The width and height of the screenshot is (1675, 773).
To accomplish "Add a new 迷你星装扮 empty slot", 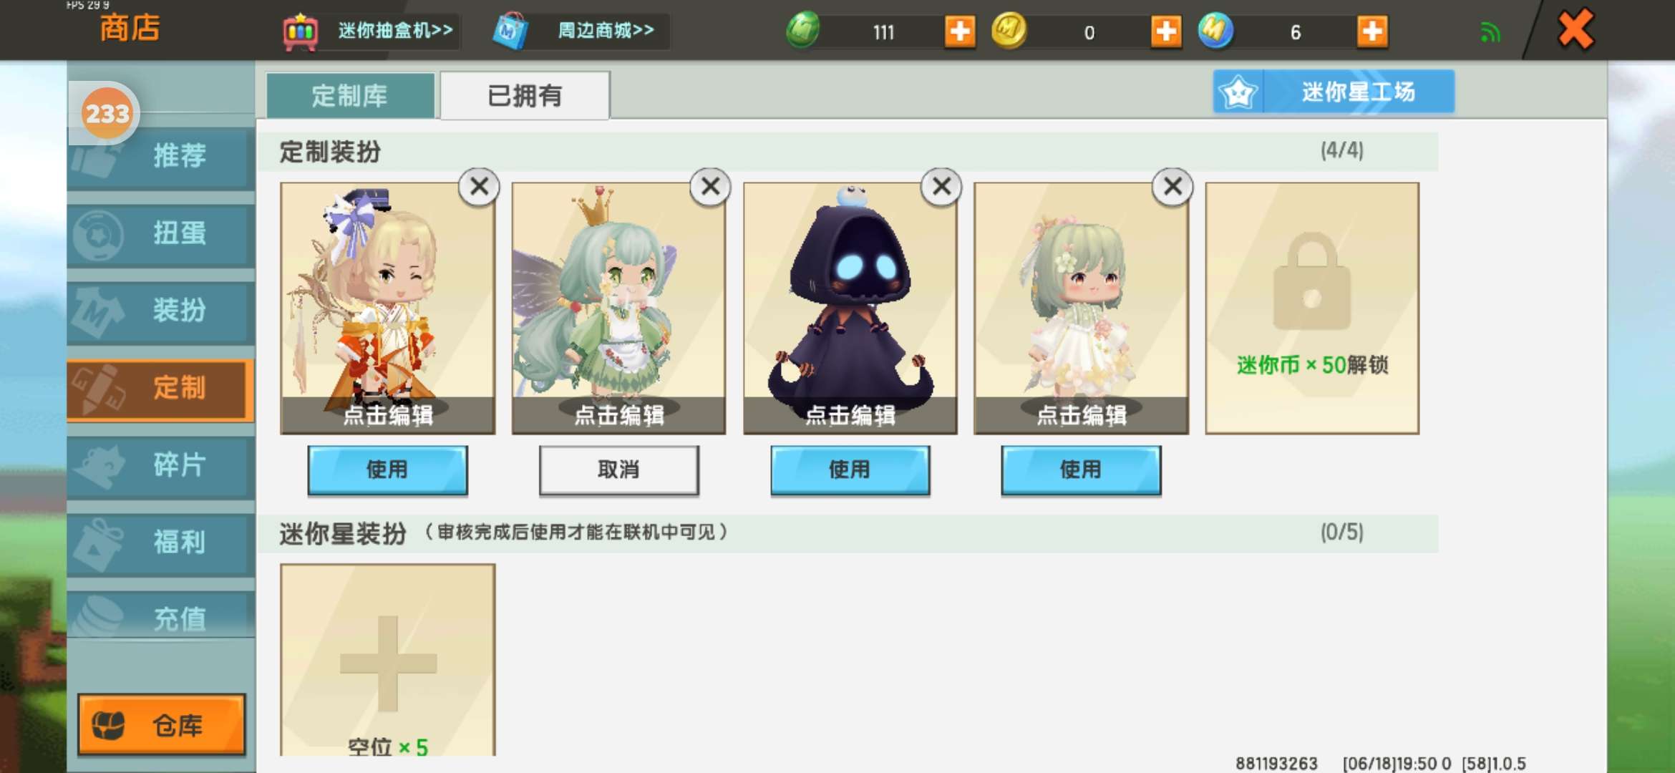I will coord(387,660).
